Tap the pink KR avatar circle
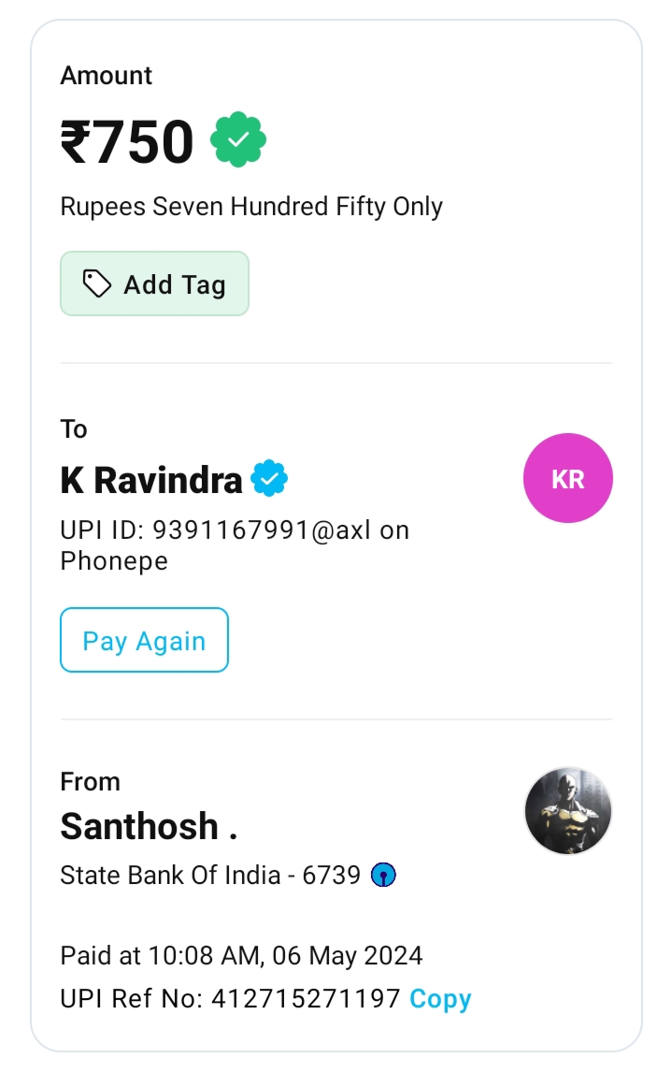The width and height of the screenshot is (672, 1072). click(567, 478)
